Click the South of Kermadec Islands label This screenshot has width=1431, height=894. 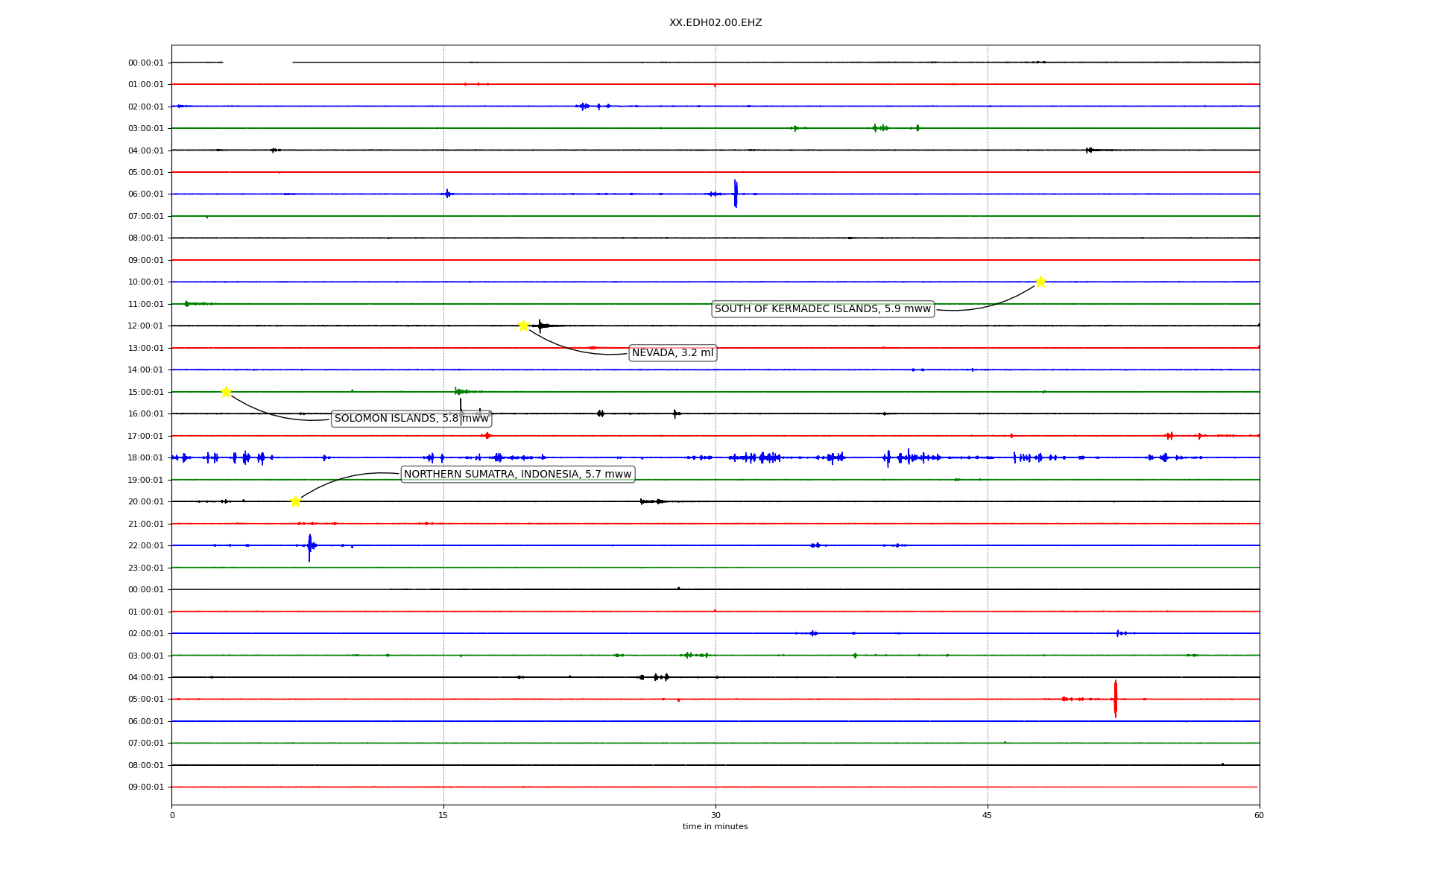822,309
